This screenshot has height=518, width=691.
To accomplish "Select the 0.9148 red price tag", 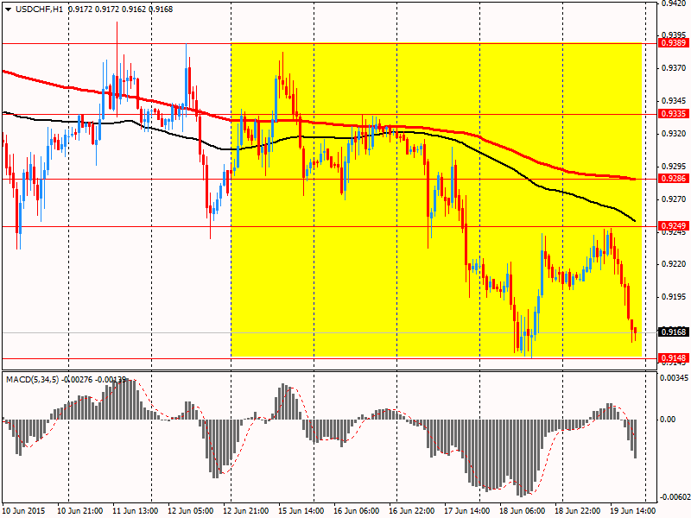I will point(673,358).
